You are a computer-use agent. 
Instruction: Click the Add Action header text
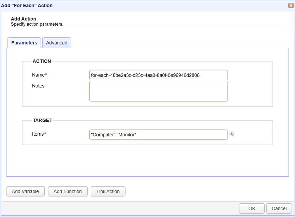[24, 19]
